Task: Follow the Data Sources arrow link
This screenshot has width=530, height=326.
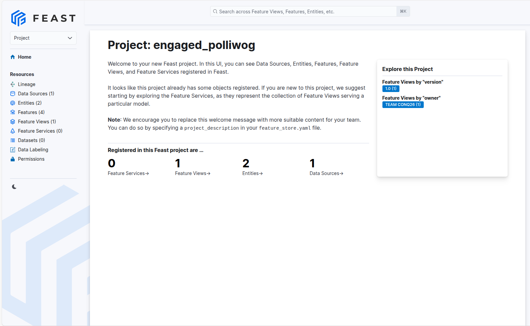Action: (326, 173)
